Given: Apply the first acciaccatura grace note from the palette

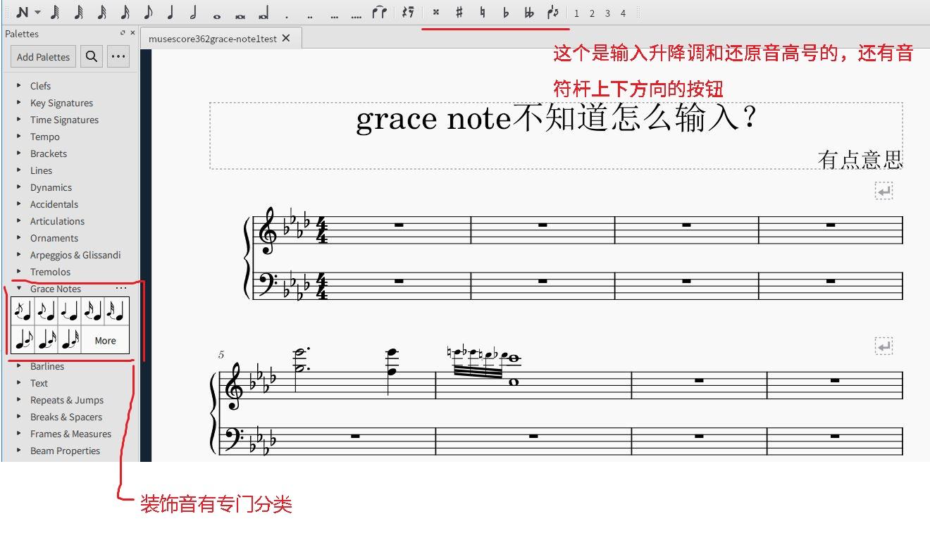Looking at the screenshot, I should coord(22,310).
